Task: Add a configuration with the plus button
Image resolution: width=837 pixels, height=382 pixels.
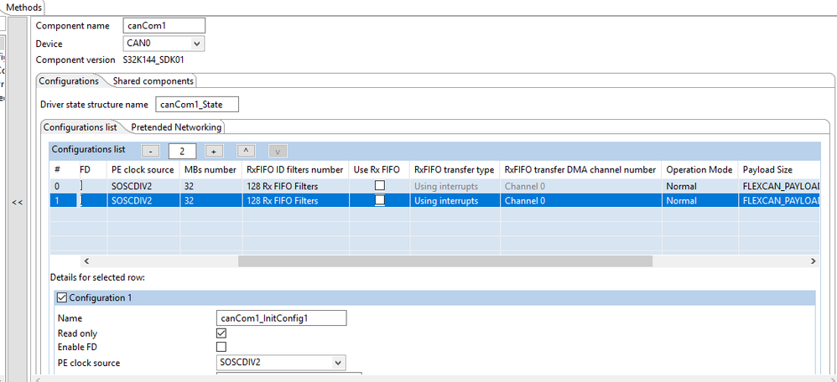Action: click(214, 152)
